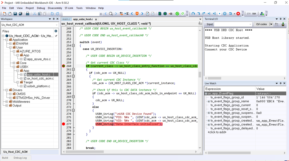Click the checkmark column beside Ux_Host_CDC_ACM project
The image size is (289, 161).
tap(56, 36)
